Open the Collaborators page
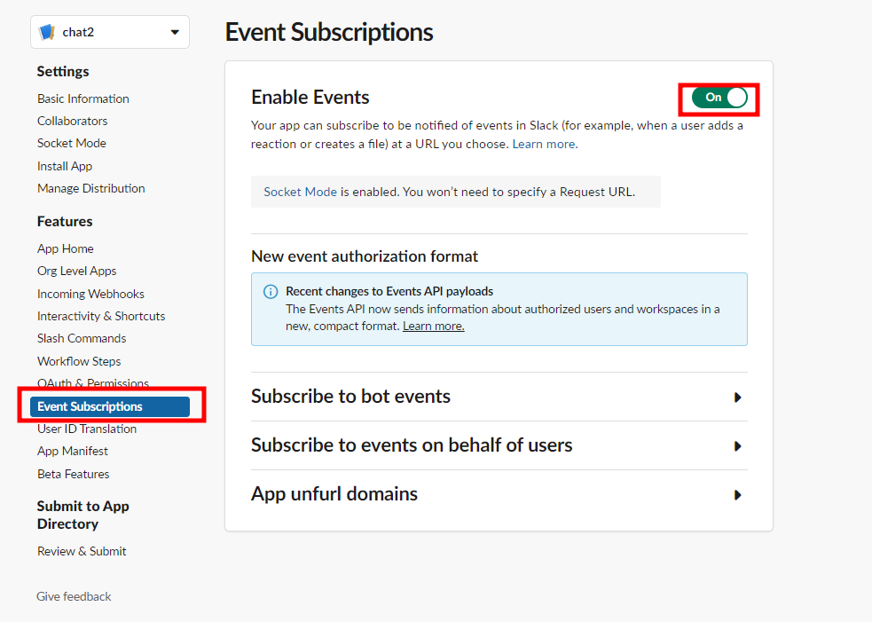The image size is (872, 622). [72, 121]
